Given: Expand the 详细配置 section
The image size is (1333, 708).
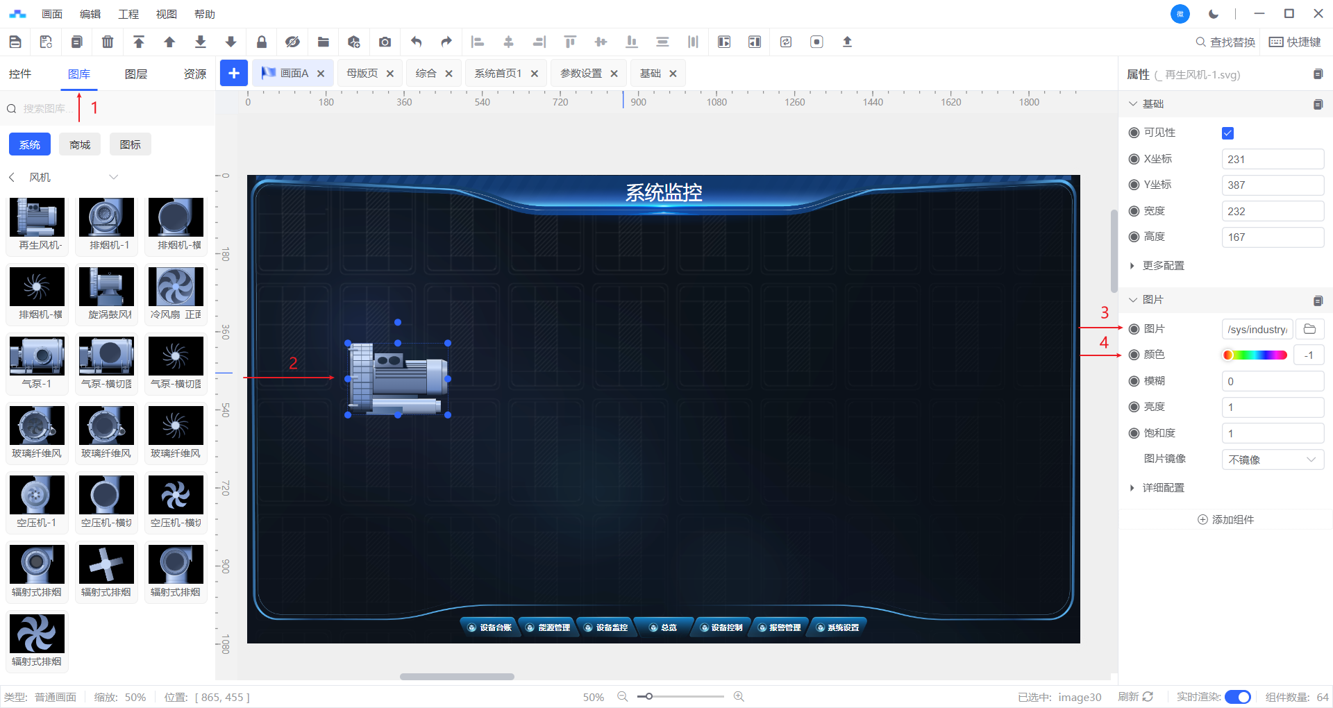Looking at the screenshot, I should click(x=1163, y=488).
